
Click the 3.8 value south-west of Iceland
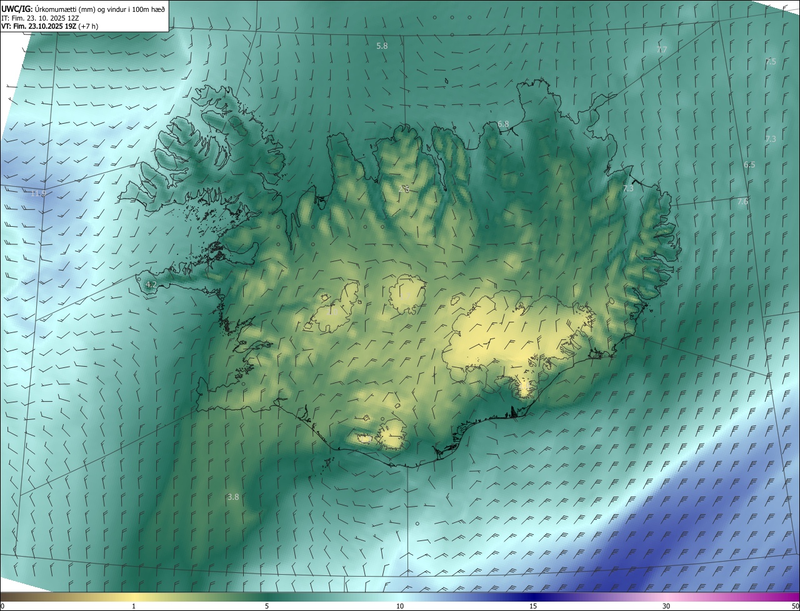tap(233, 497)
